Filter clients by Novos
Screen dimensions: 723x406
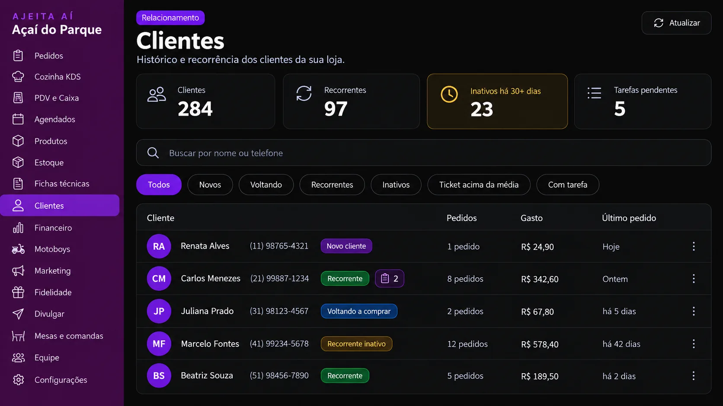[x=210, y=185]
